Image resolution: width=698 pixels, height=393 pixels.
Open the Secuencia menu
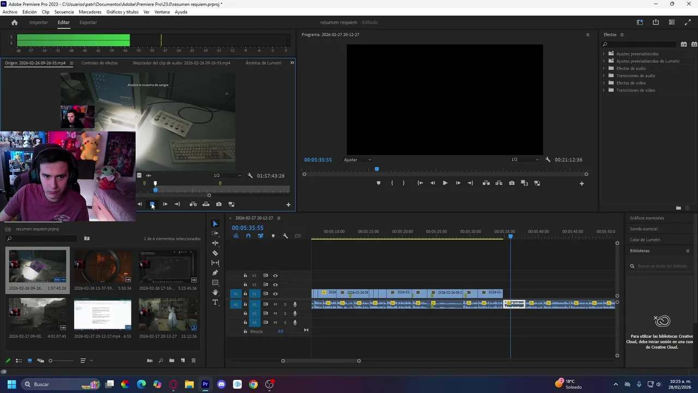point(64,12)
